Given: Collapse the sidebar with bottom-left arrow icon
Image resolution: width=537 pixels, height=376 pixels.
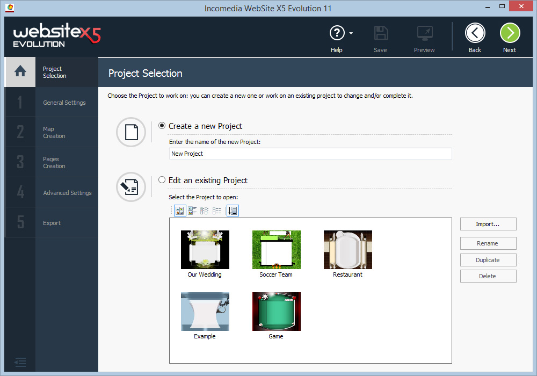Looking at the screenshot, I should pyautogui.click(x=20, y=363).
